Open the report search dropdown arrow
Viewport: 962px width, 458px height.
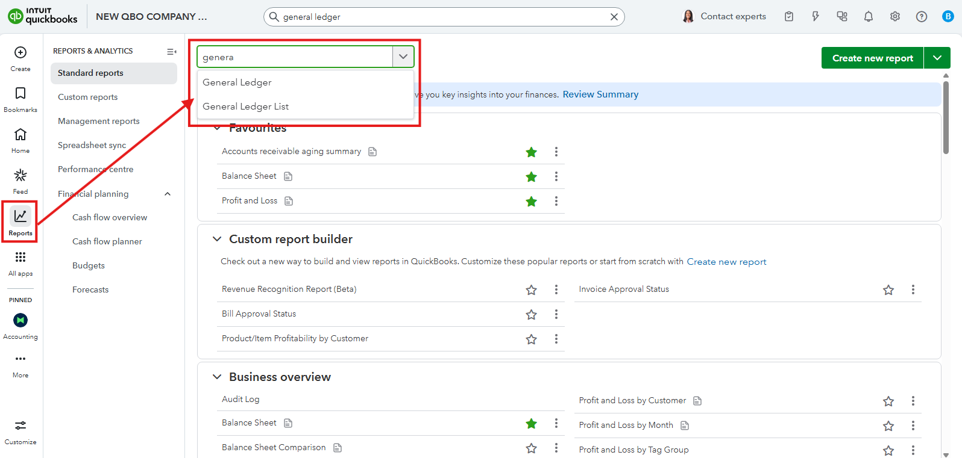tap(403, 57)
